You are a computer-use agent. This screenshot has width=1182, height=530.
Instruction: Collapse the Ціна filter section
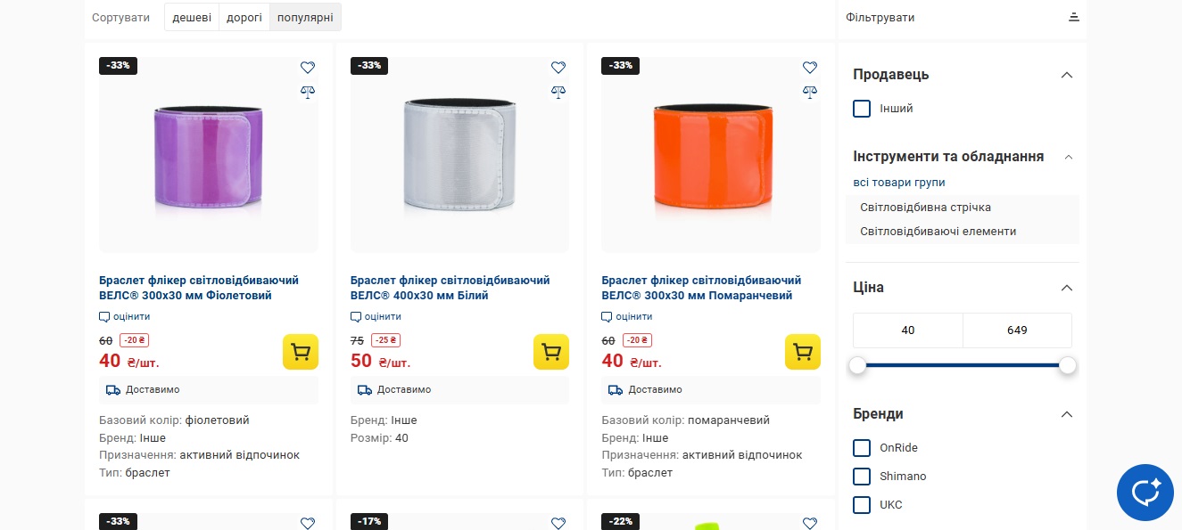(1066, 288)
